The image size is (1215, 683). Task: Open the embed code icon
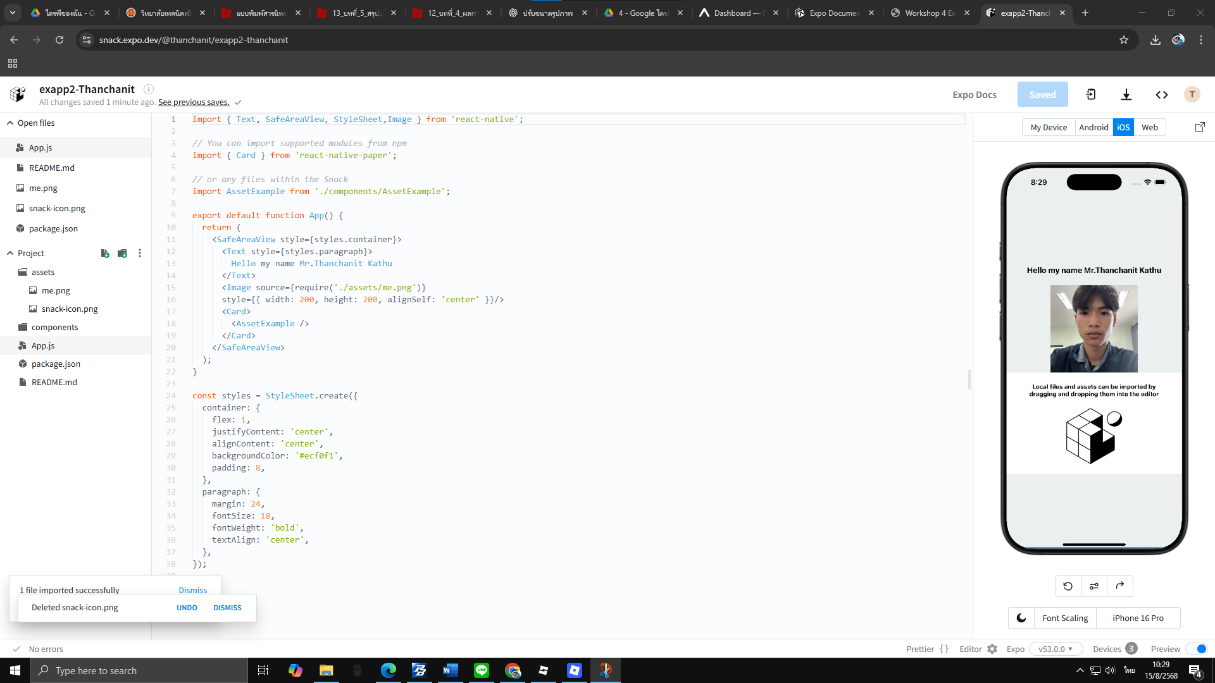1161,95
